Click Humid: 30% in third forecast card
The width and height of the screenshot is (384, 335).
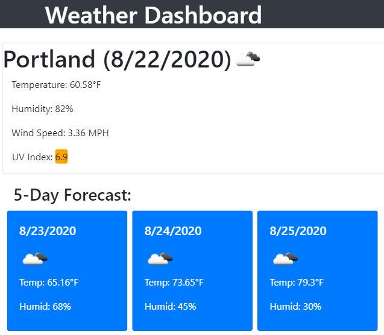point(295,307)
